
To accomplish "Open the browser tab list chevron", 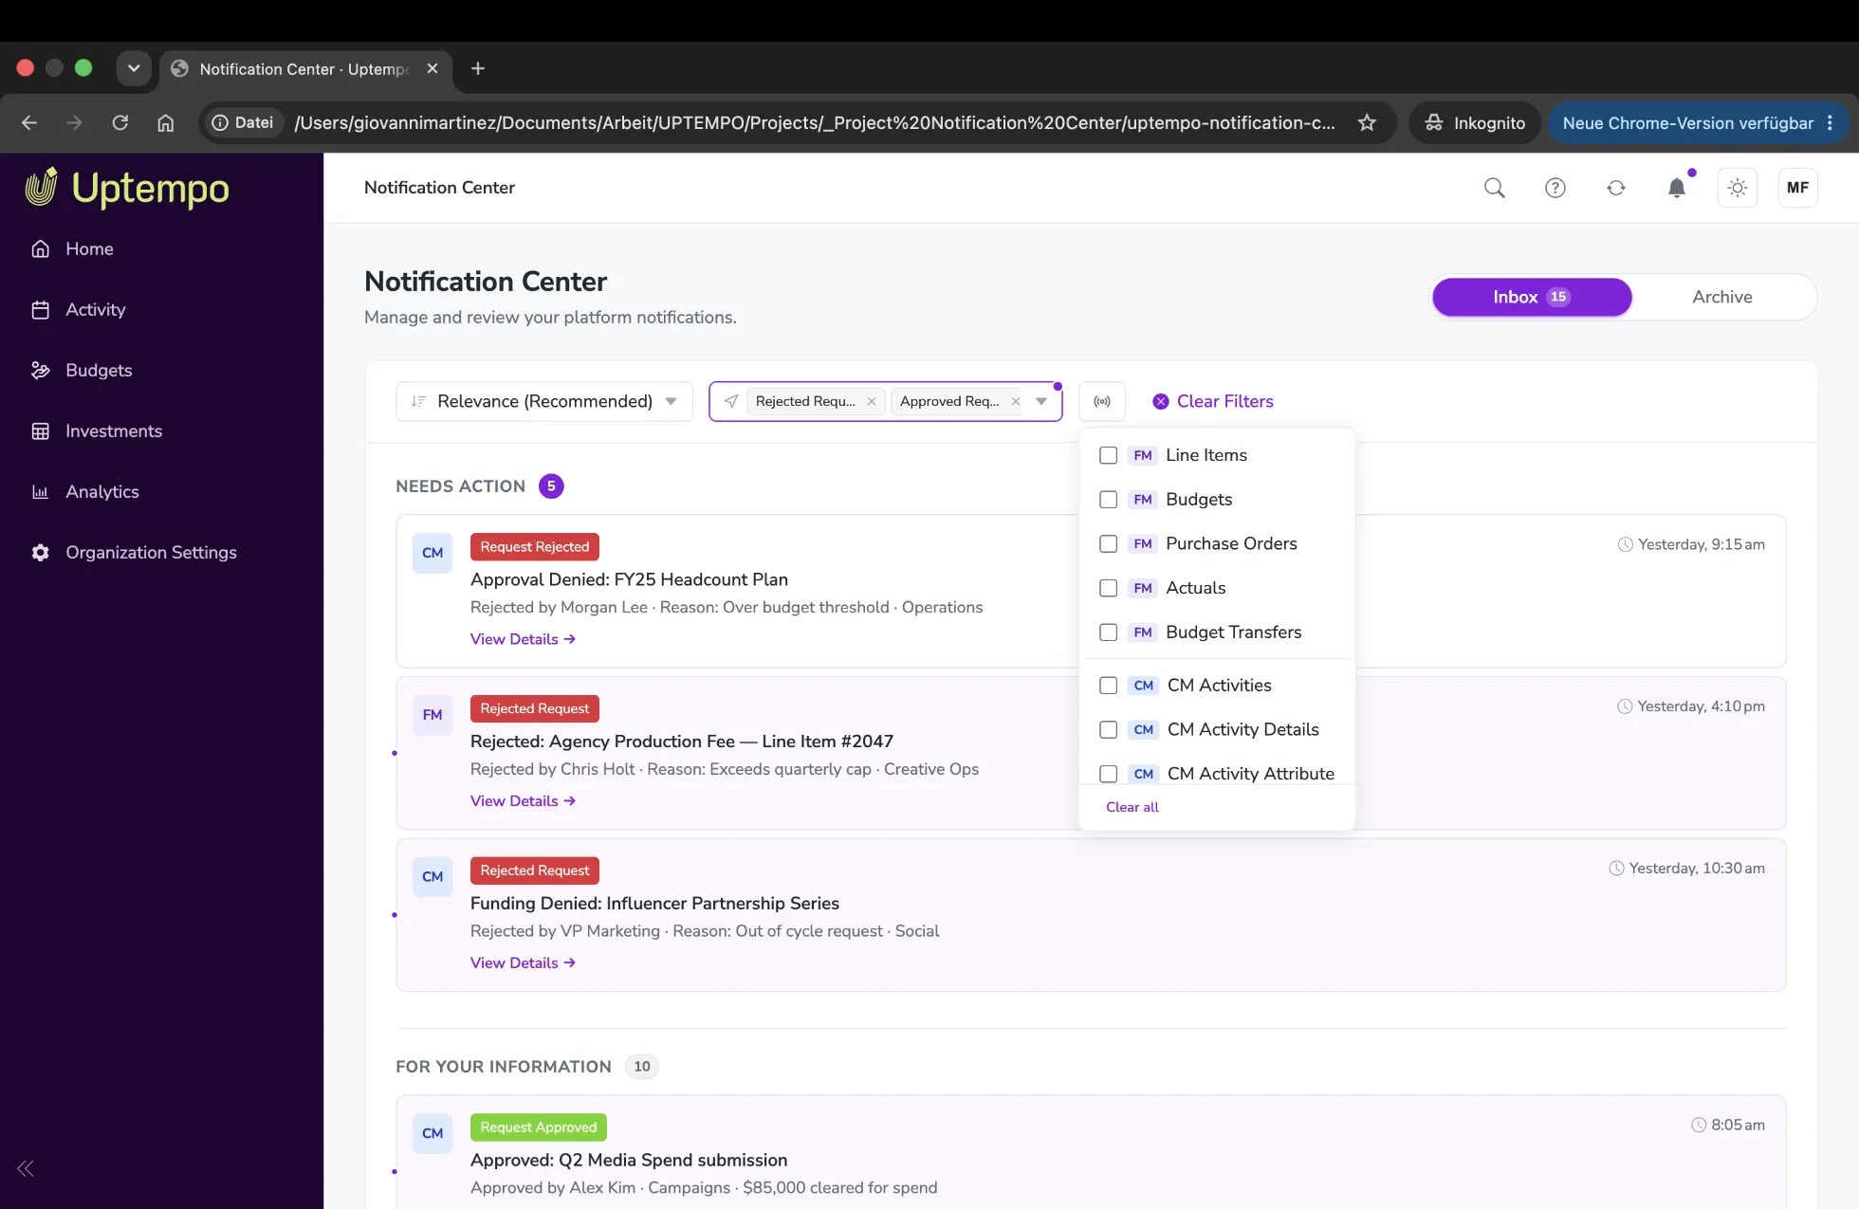I will 134,68.
